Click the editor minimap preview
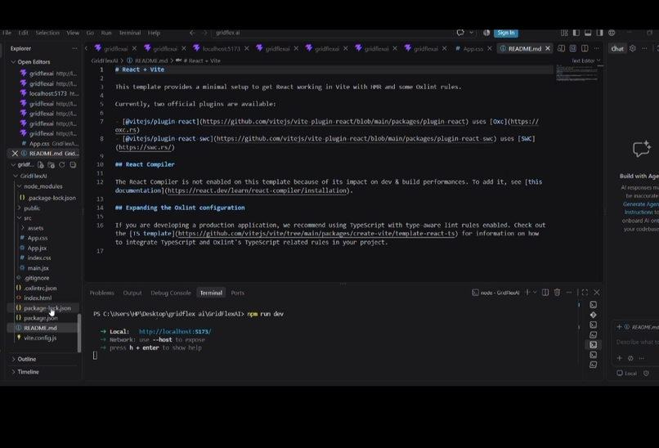659x448 pixels. click(x=576, y=72)
